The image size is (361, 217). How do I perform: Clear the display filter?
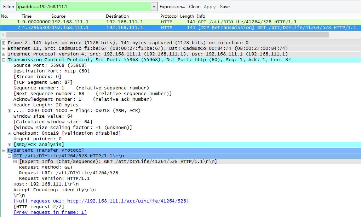pos(194,7)
